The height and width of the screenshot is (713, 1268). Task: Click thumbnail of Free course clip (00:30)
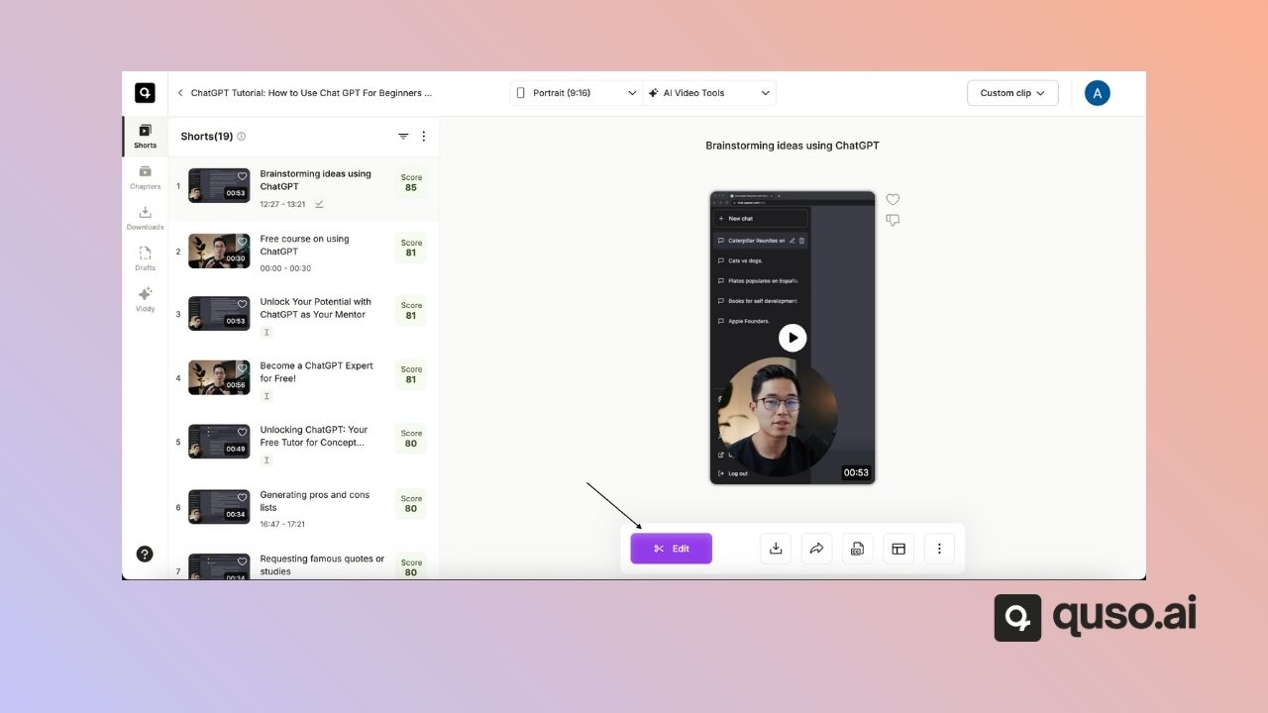pyautogui.click(x=219, y=251)
